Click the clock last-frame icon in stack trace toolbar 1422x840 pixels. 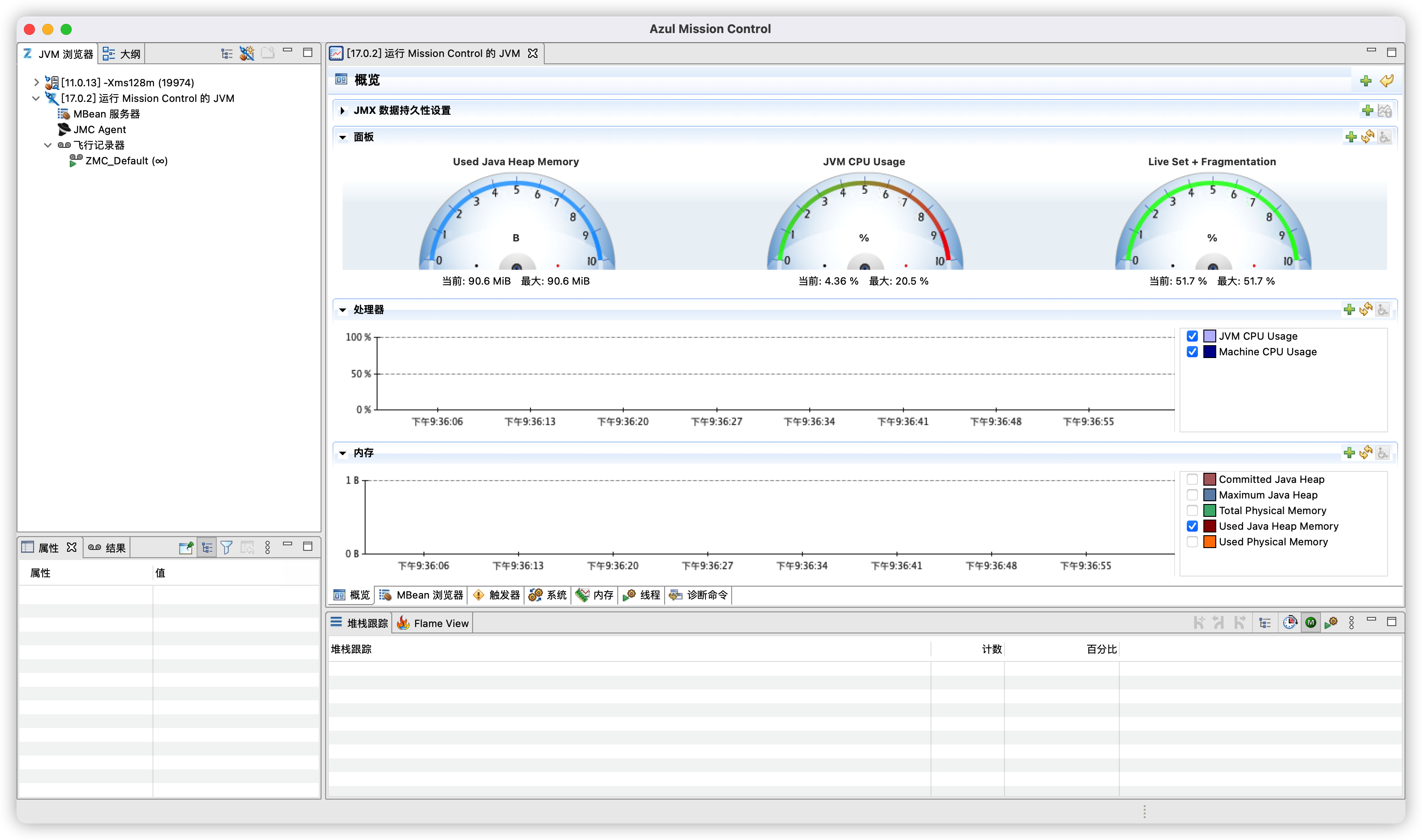(x=1290, y=622)
